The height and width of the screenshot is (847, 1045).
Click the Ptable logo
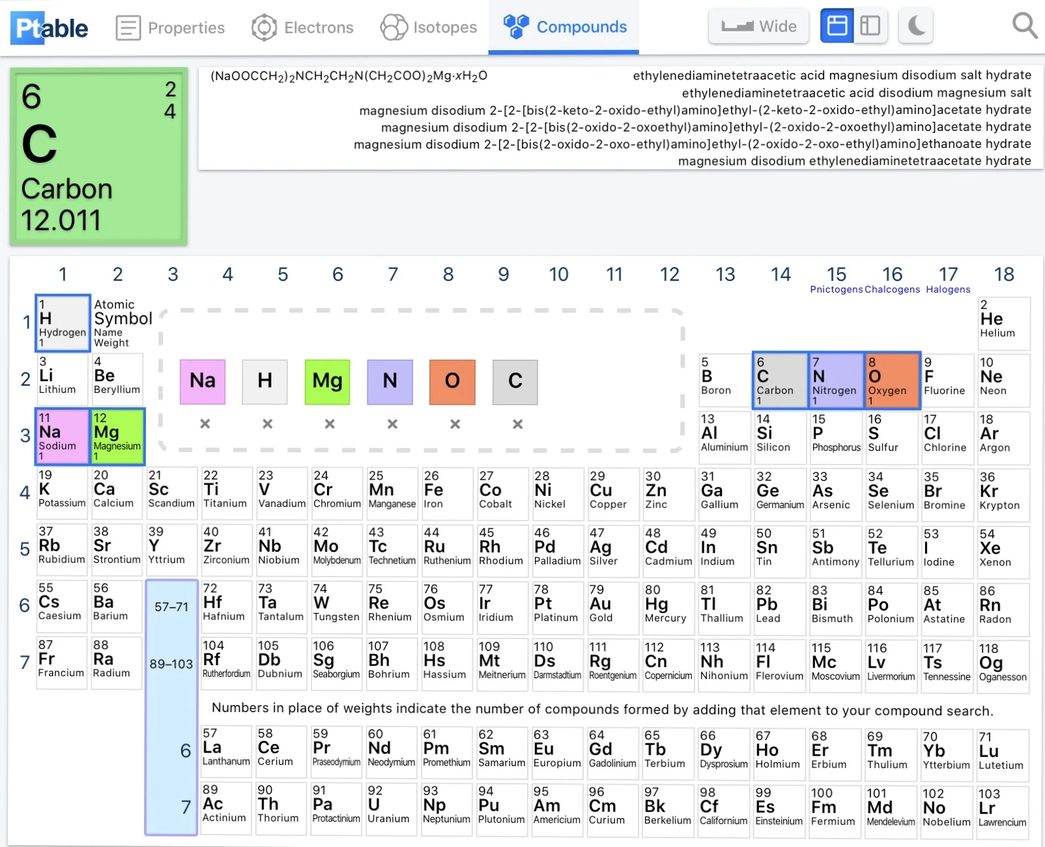(50, 28)
